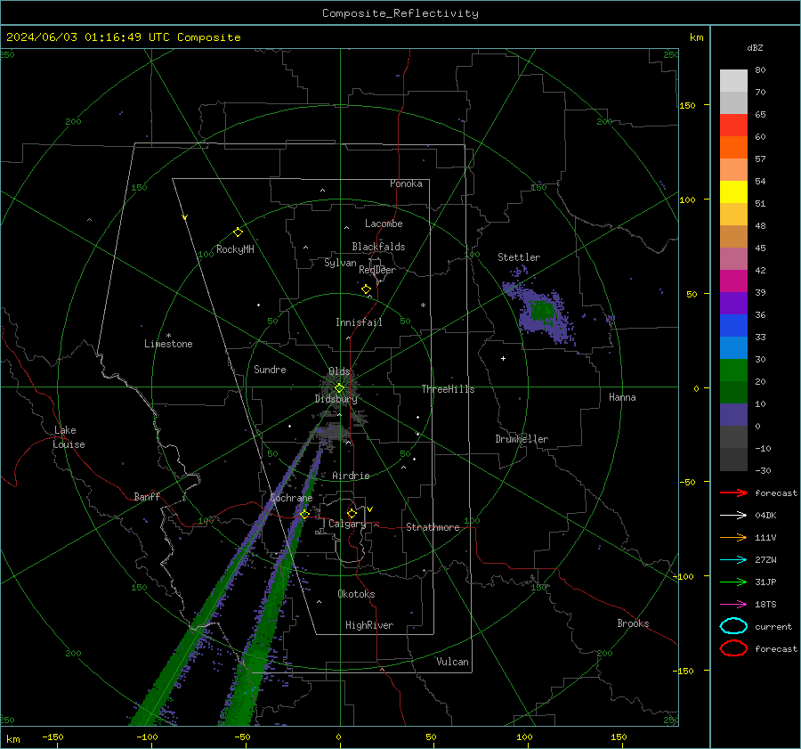Click the ThreeHills label

point(448,389)
